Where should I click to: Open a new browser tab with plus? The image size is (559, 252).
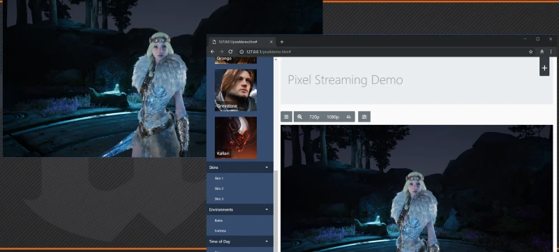click(x=282, y=42)
